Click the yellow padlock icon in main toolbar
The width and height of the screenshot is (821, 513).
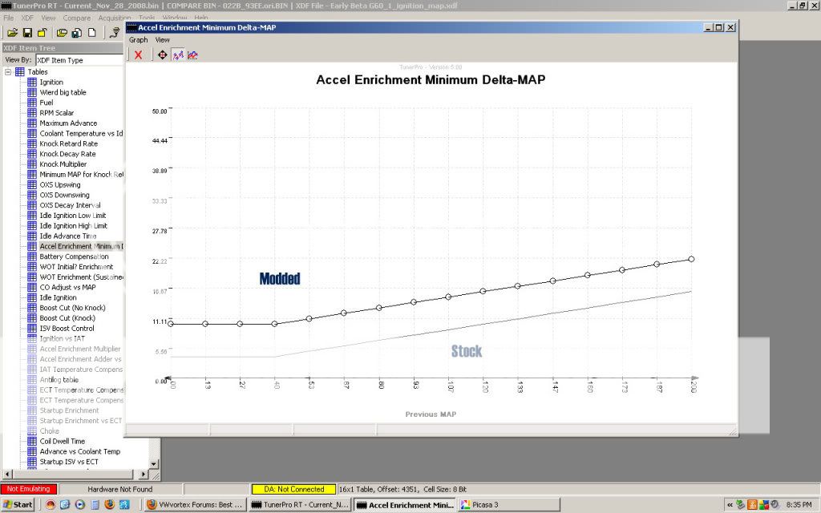pos(42,33)
